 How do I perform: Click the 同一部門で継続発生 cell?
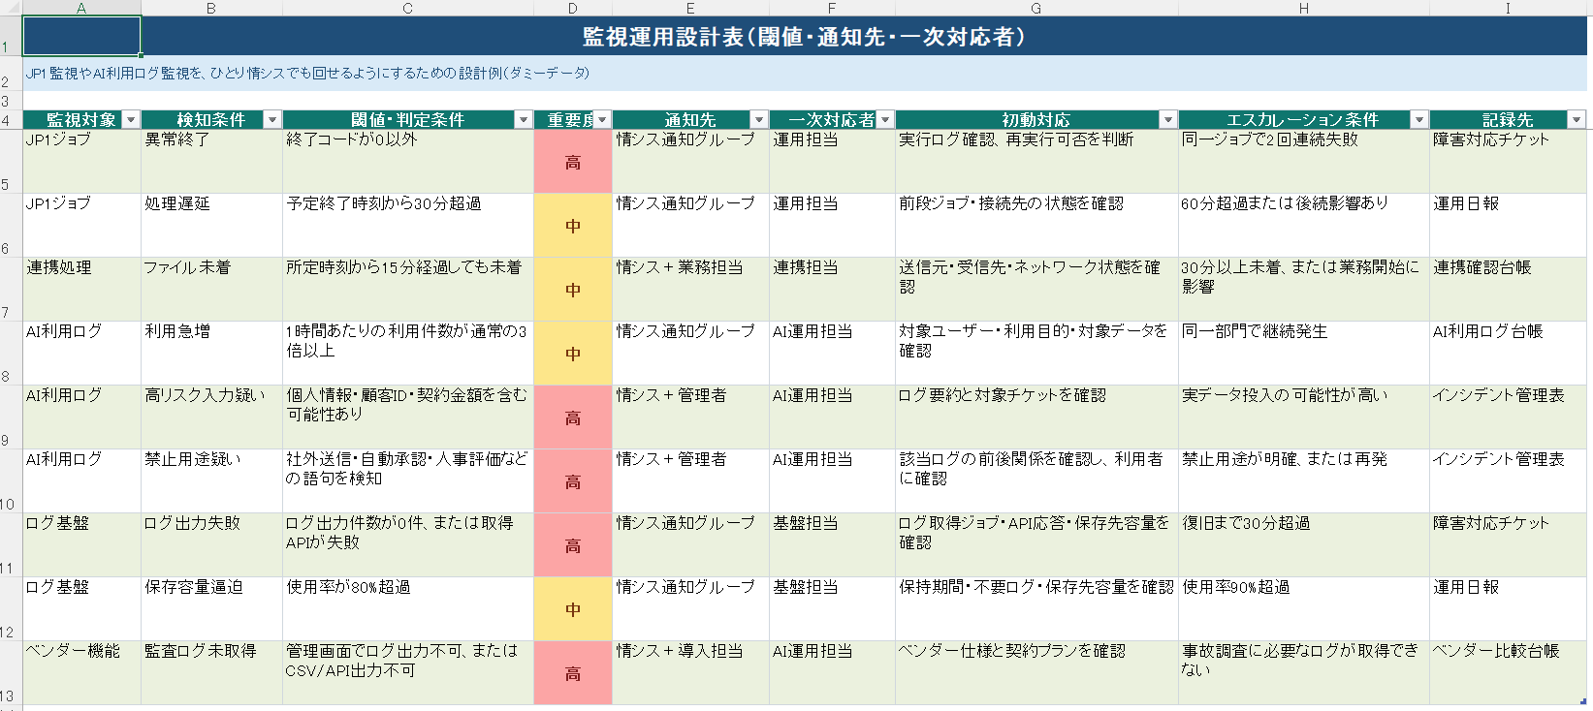click(x=1304, y=354)
